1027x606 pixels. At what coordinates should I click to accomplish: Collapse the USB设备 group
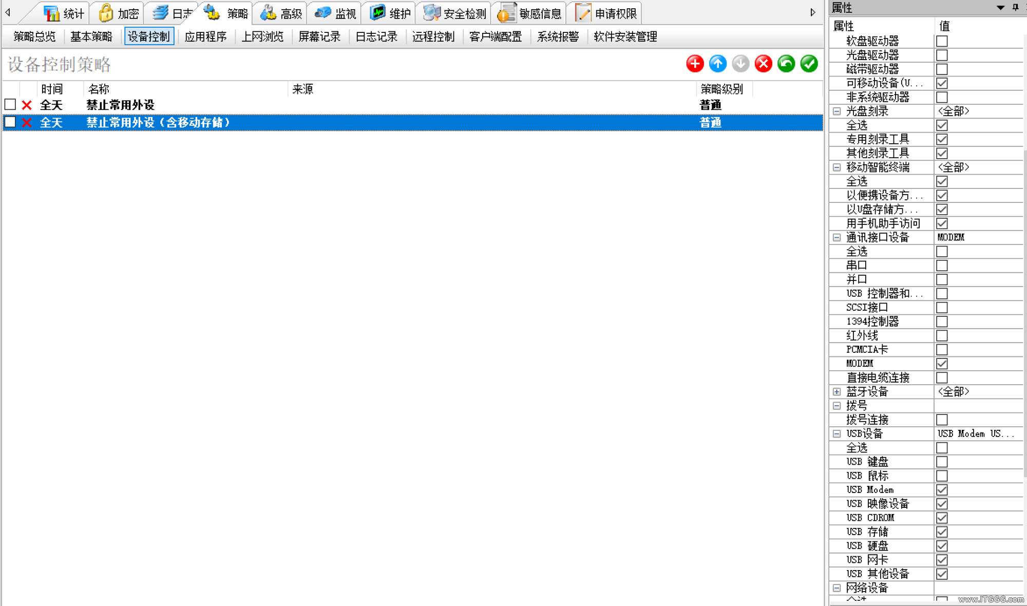836,434
